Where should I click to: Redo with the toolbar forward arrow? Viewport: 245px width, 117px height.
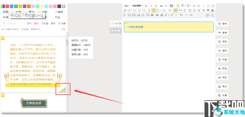click(x=186, y=15)
